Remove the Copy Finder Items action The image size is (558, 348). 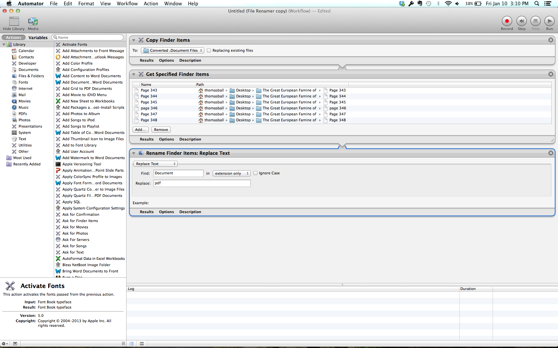pos(551,40)
